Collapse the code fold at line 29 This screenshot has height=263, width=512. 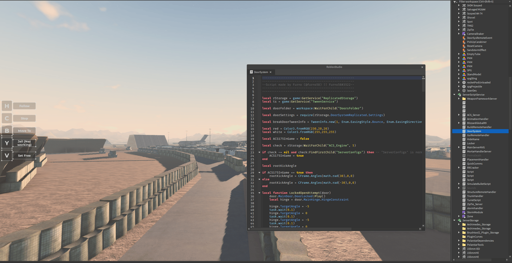259,172
